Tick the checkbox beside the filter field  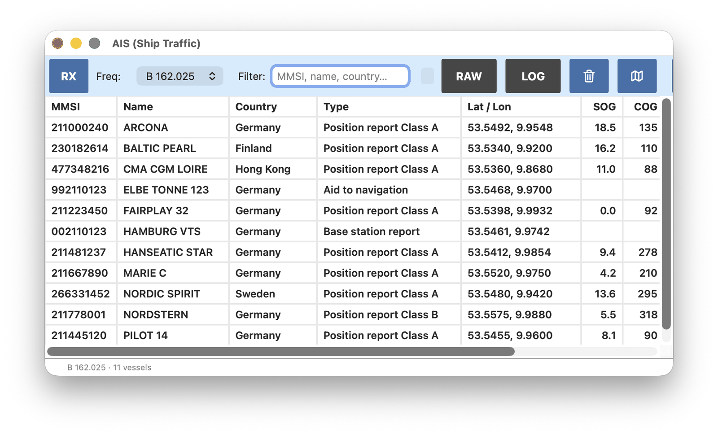[x=427, y=76]
